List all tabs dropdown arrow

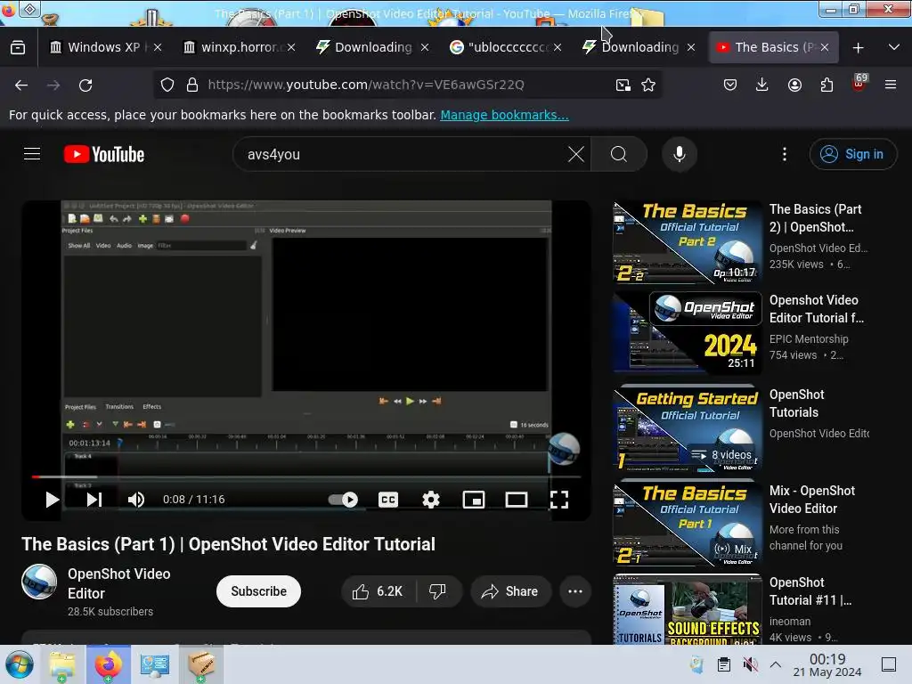pos(894,47)
